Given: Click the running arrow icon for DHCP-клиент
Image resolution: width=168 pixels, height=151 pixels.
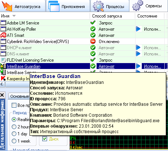Looking at the screenshot, I should click(x=138, y=48).
